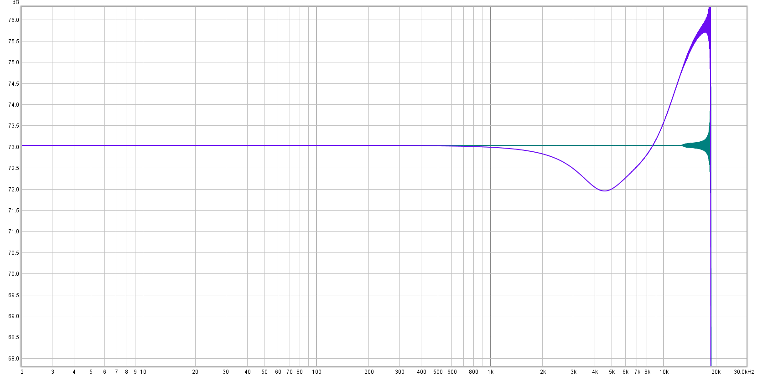Click the 30.0kHz label on frequency axis

click(743, 372)
